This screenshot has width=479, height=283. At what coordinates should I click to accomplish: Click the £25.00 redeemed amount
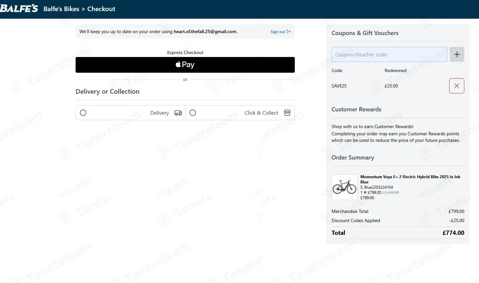point(391,86)
